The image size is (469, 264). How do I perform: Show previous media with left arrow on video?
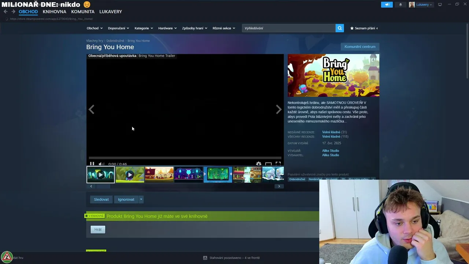(x=91, y=109)
